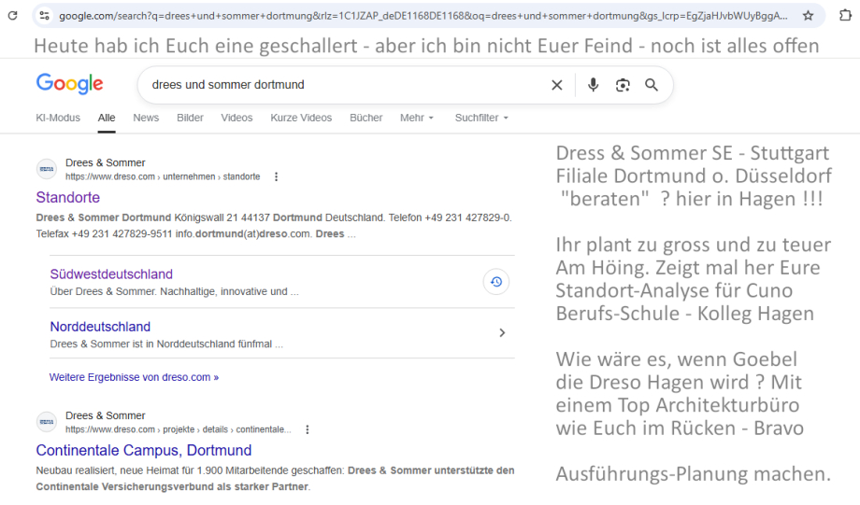Switch to the News tab
This screenshot has width=860, height=505.
146,118
